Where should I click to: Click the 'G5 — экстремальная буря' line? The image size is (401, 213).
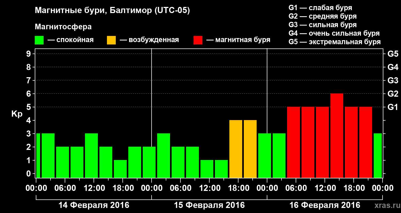pyautogui.click(x=334, y=42)
